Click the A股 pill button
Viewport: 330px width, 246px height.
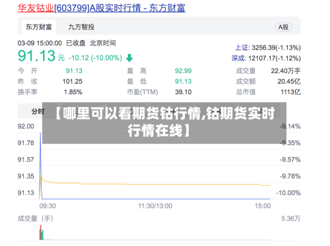[283, 27]
